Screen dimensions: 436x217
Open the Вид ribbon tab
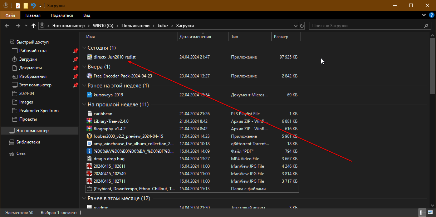click(x=87, y=15)
